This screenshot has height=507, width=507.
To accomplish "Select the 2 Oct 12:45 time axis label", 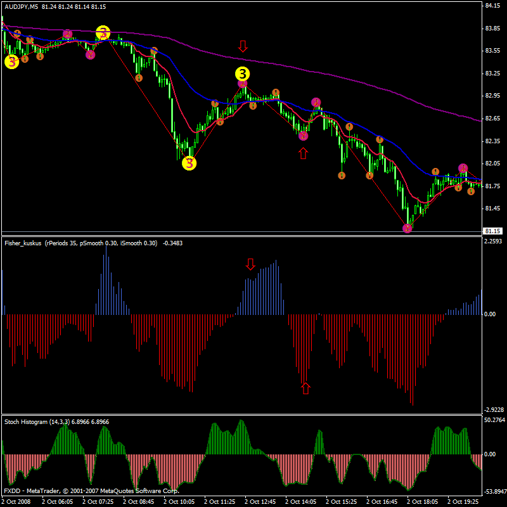I will click(x=260, y=501).
